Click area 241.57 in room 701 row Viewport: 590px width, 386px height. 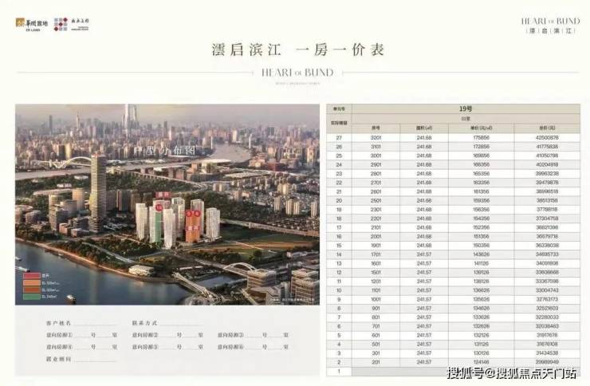tap(424, 326)
